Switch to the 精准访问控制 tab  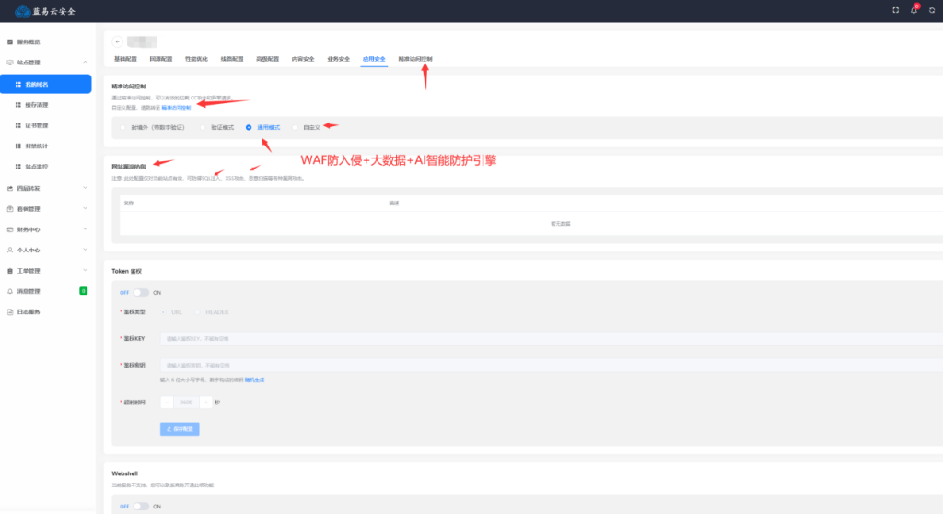(x=415, y=59)
